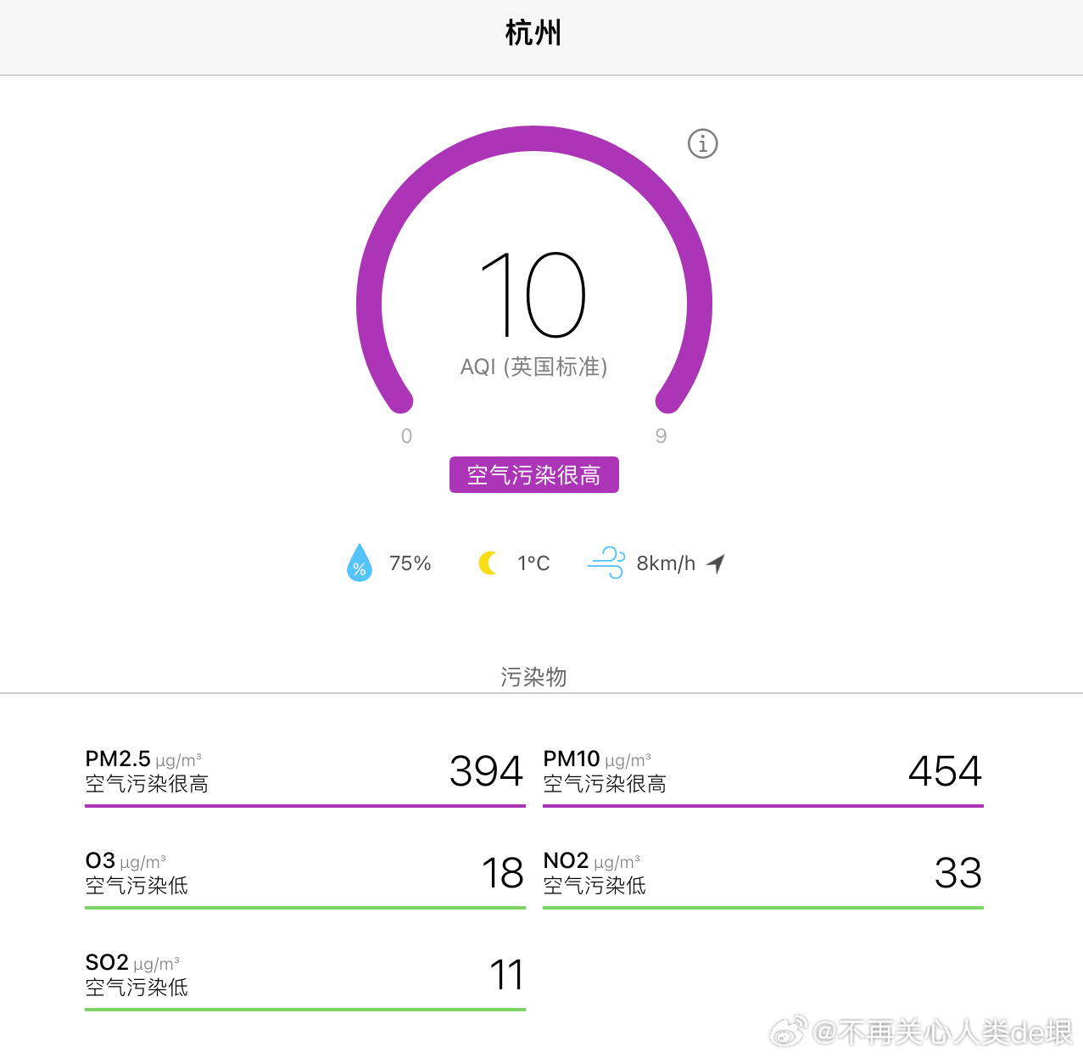Click the 75% humidity reading
Viewport: 1083px width, 1058px height.
[410, 563]
